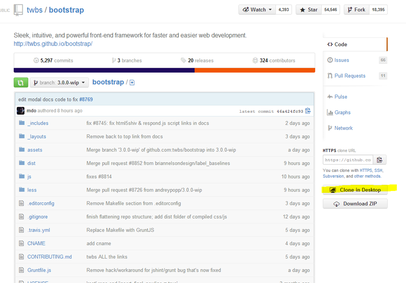The width and height of the screenshot is (406, 283).
Task: Click the HTTPS link in clone instructions
Action: [x=366, y=170]
